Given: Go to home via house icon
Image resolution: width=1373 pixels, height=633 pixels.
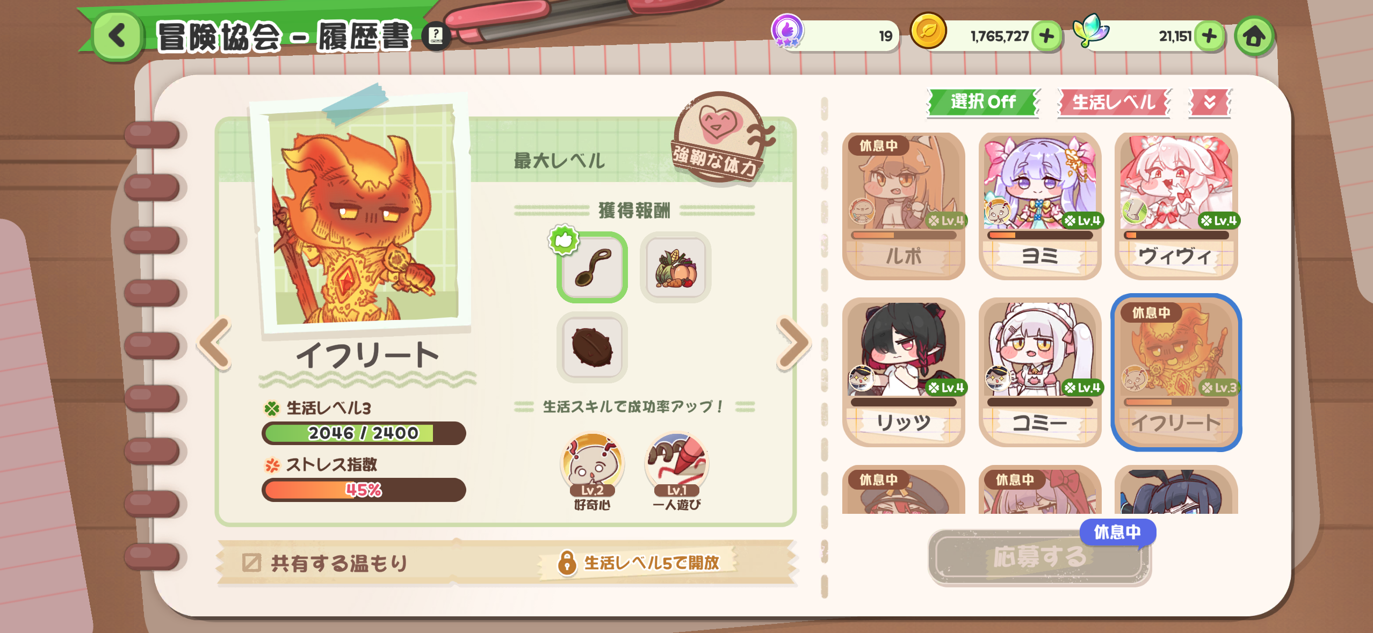Looking at the screenshot, I should click(x=1254, y=37).
